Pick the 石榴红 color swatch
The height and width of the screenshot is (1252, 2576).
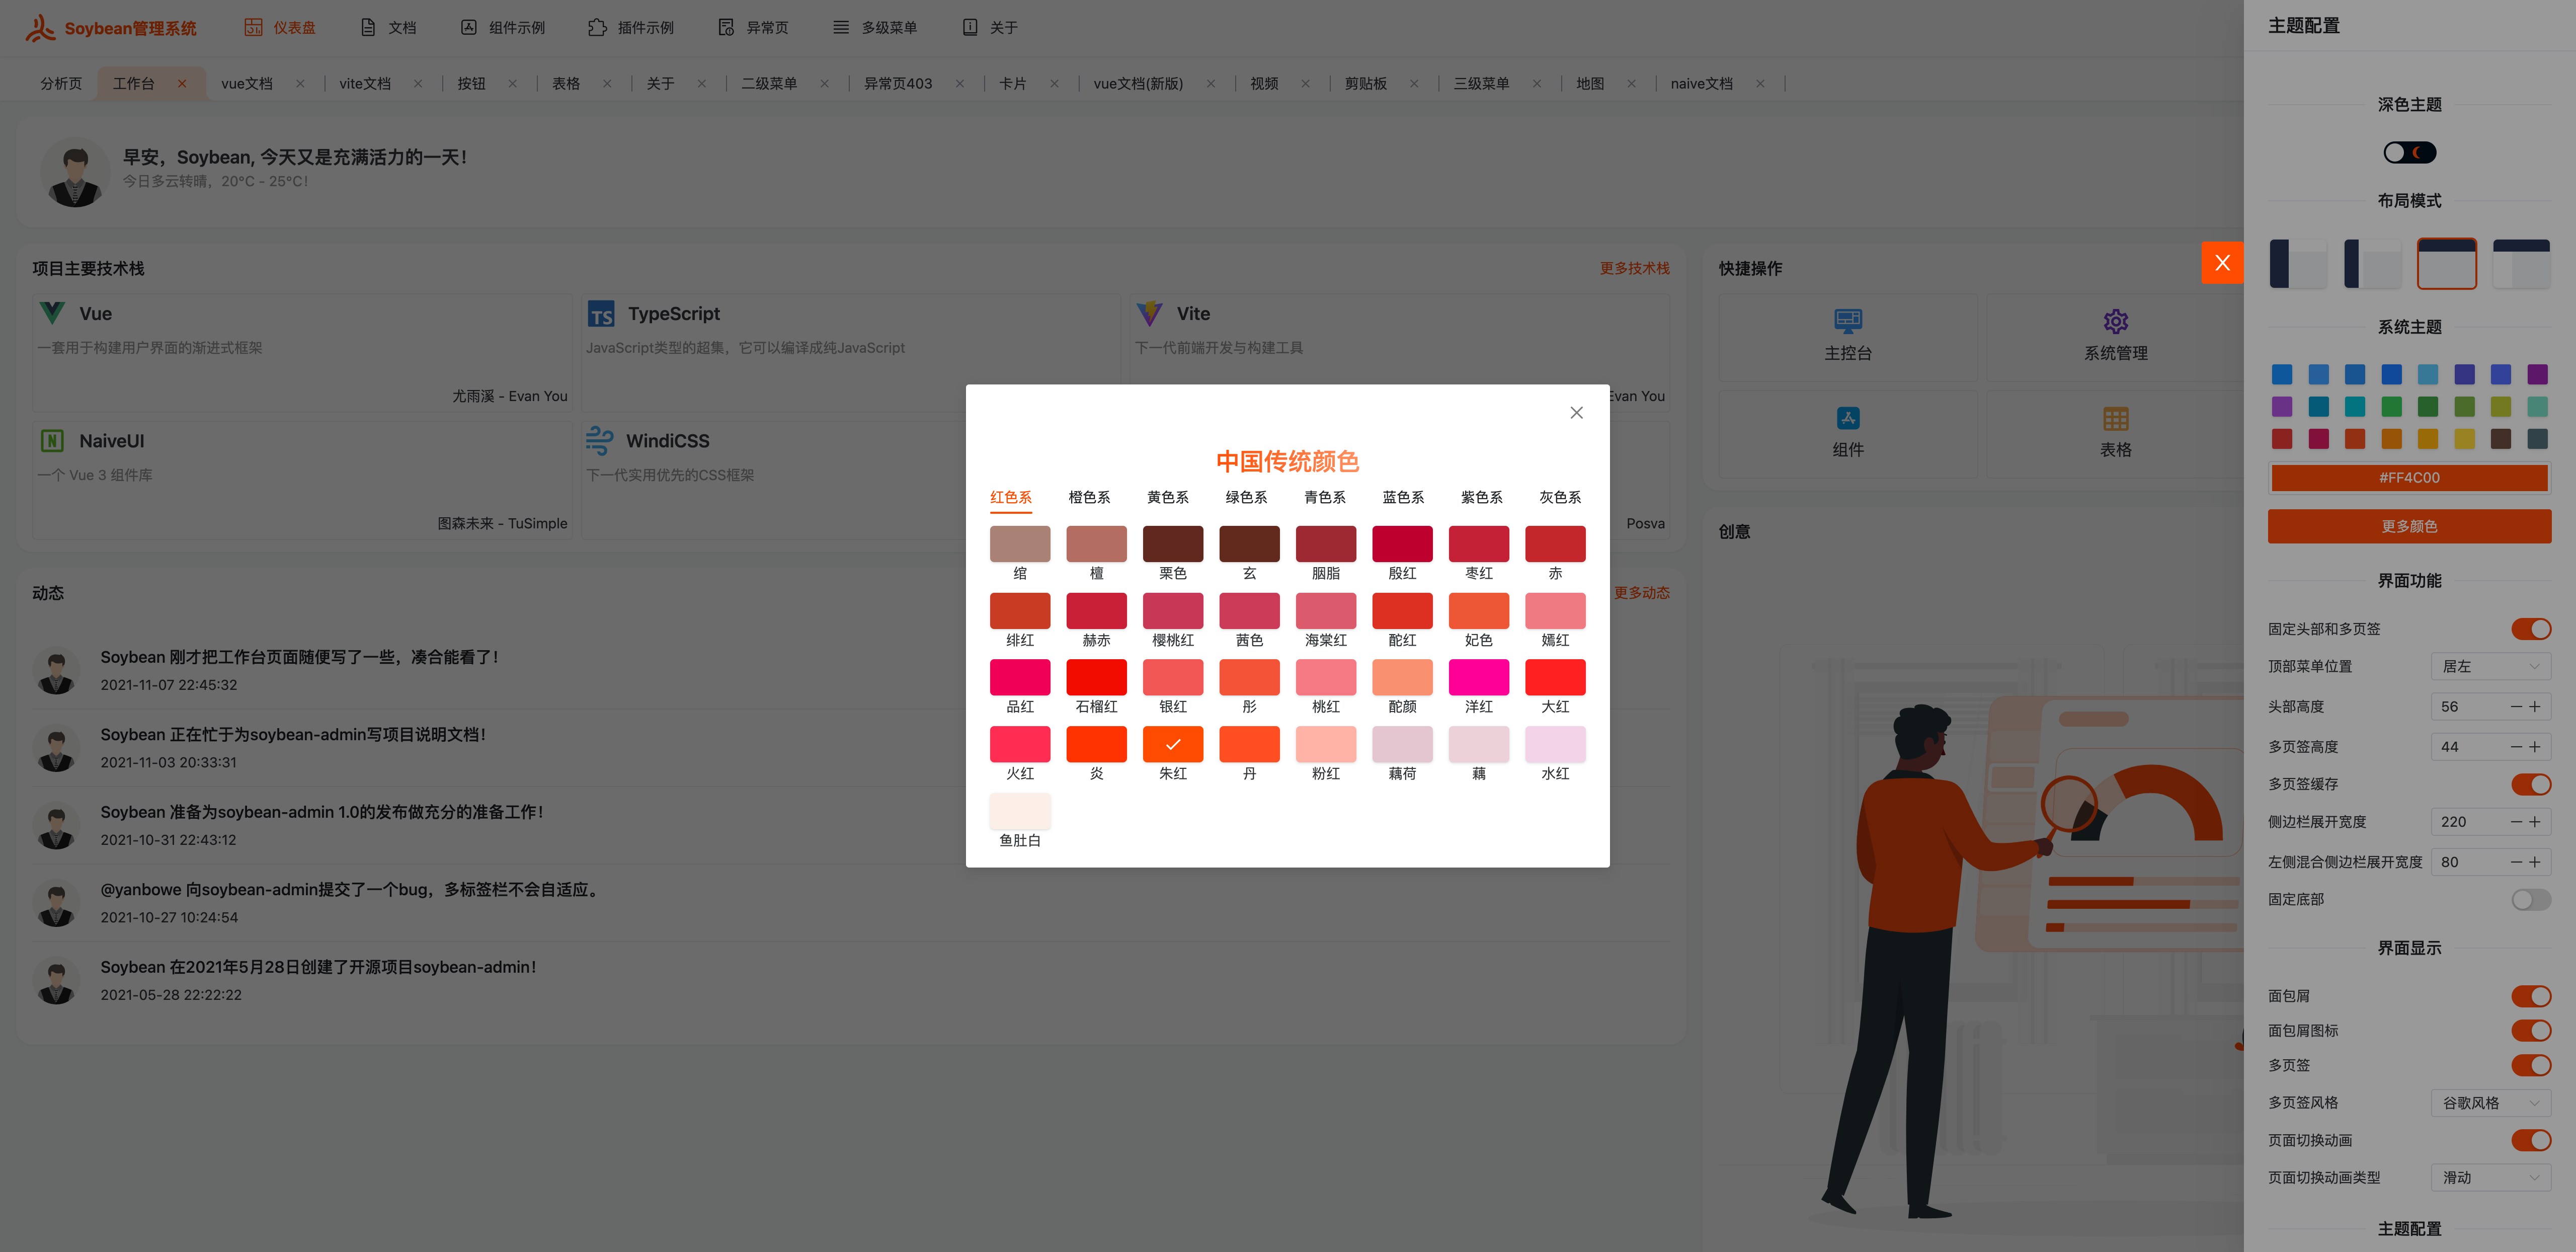(x=1096, y=677)
